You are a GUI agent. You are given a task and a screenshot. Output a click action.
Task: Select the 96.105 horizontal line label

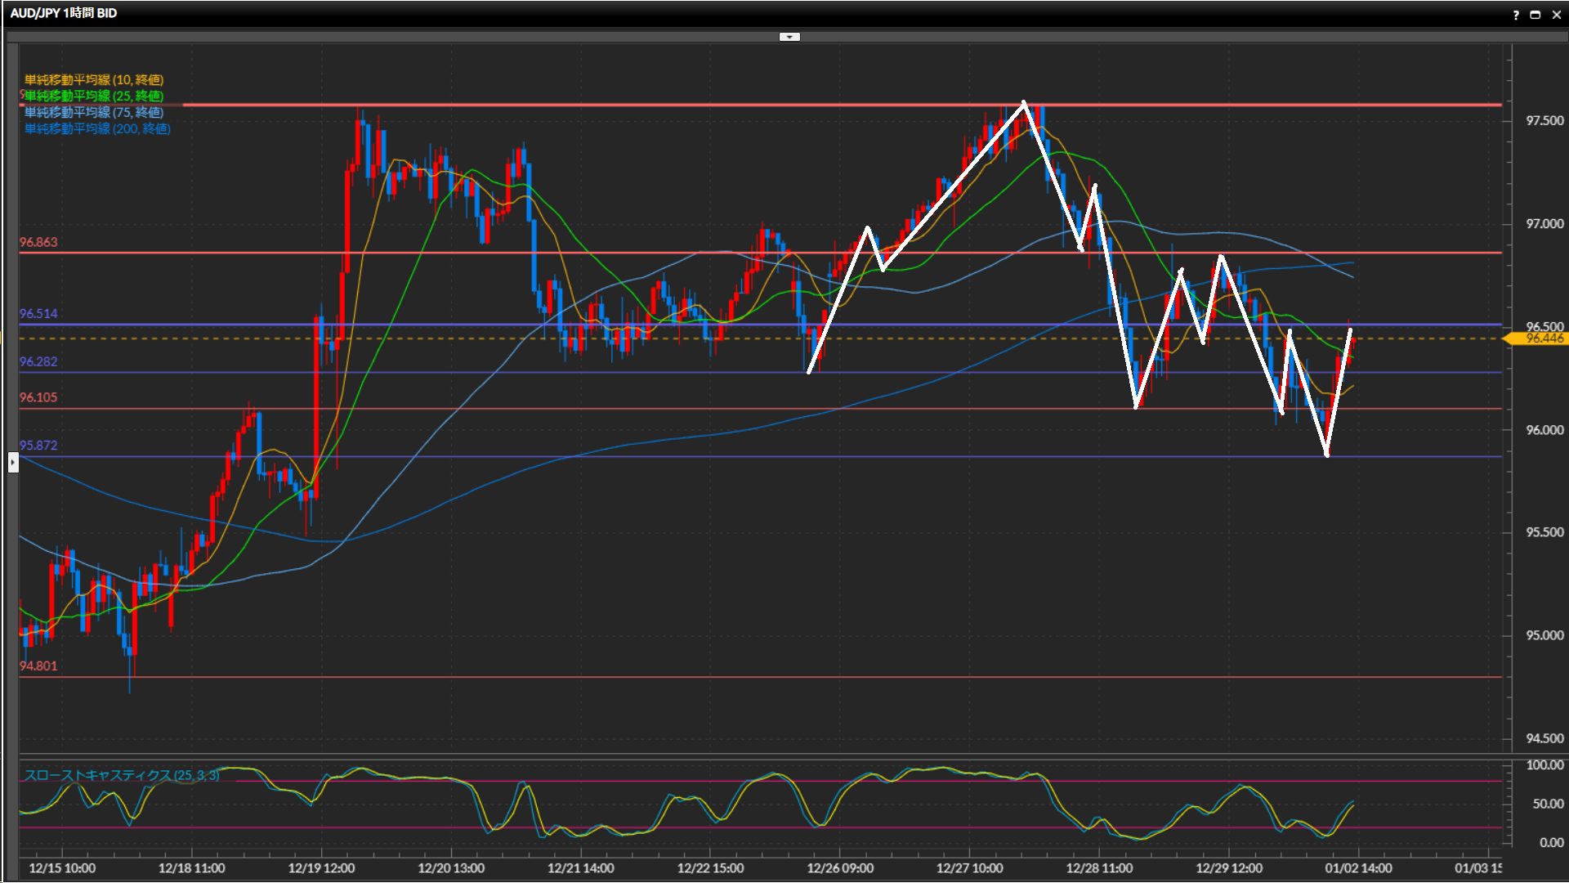pos(38,397)
